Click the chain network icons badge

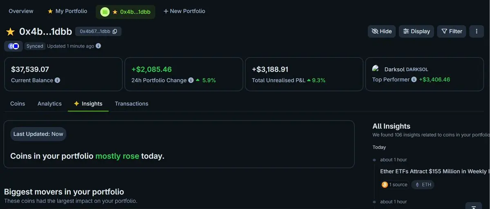(x=13, y=46)
